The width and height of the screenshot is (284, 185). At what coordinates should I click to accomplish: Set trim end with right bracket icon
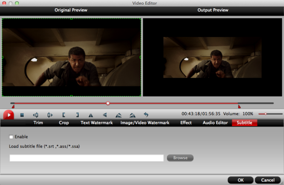77,115
